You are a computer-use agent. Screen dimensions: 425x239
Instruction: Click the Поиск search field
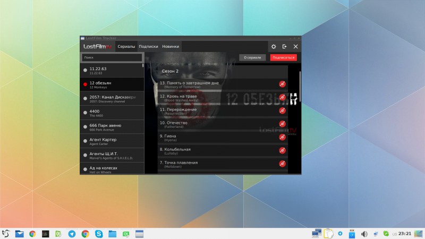pos(112,57)
